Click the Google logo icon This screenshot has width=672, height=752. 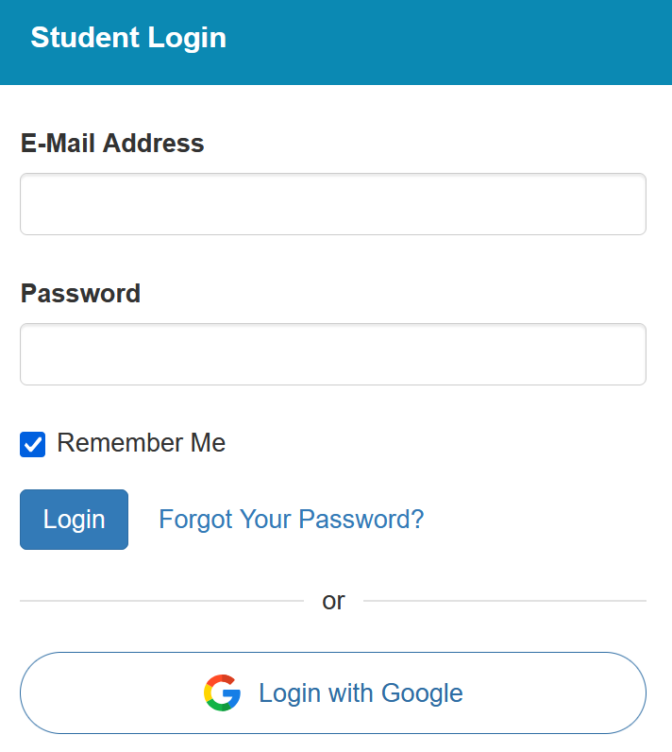tap(222, 692)
